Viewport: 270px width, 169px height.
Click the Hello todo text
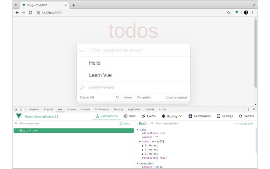tap(94, 63)
